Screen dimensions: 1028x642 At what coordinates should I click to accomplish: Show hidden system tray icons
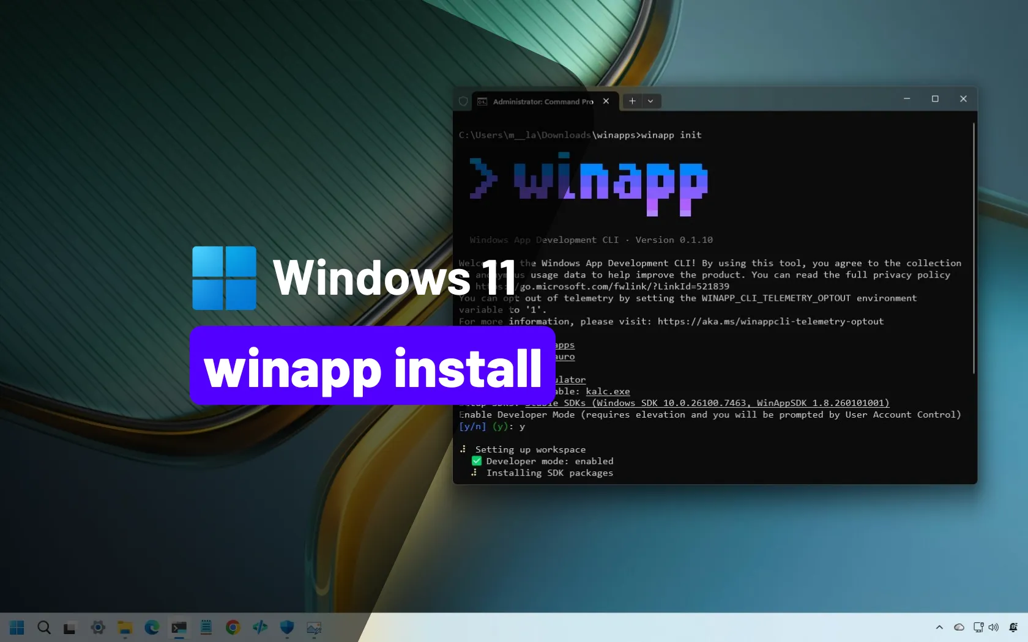[939, 627]
